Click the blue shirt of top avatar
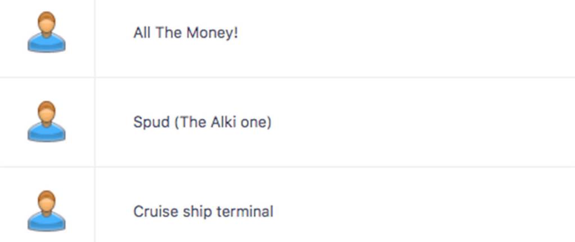Image resolution: width=575 pixels, height=242 pixels. coord(47,44)
